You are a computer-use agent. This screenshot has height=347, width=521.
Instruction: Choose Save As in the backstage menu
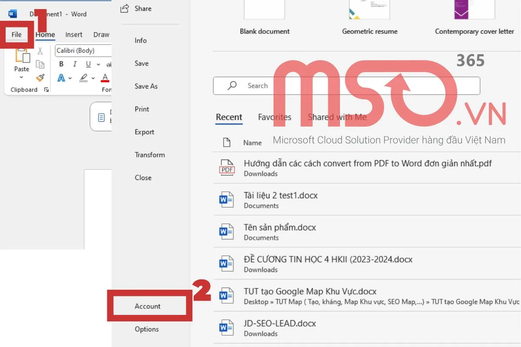click(145, 86)
